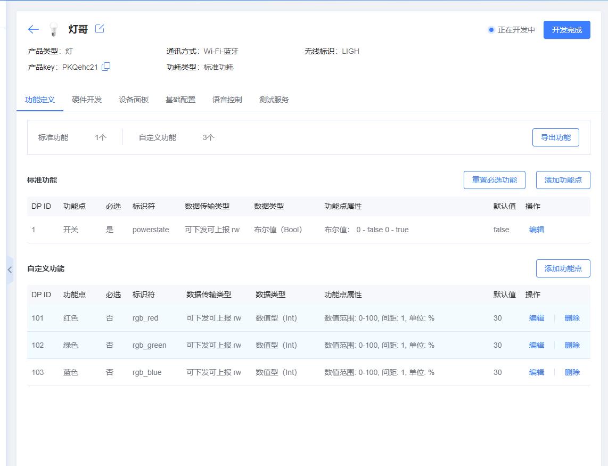Switch to the 基础配置 tab

(x=180, y=100)
